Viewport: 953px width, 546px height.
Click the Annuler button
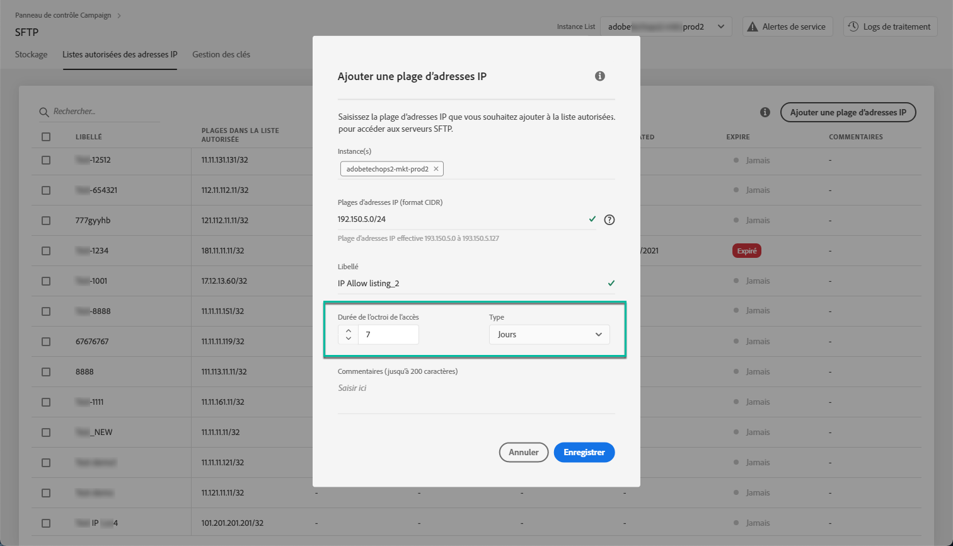[524, 452]
